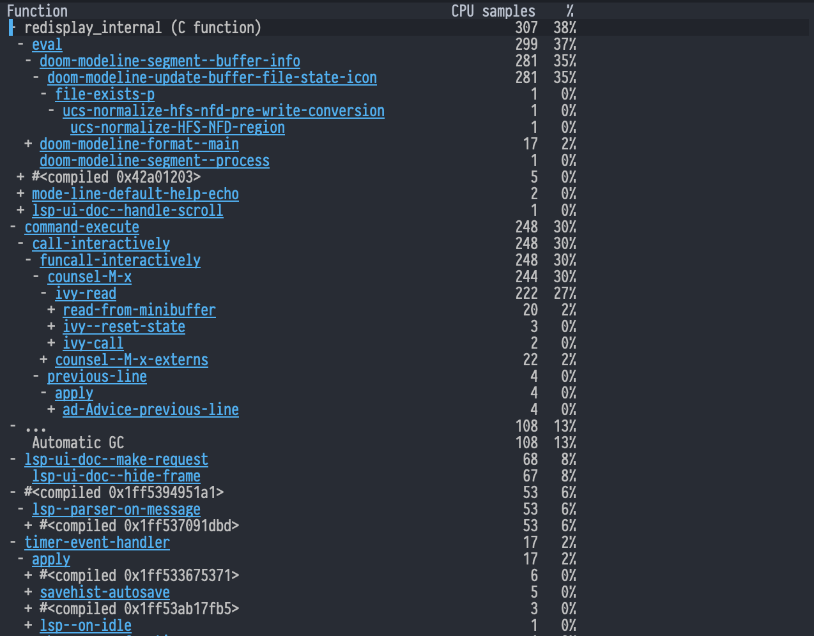Viewport: 814px width, 636px height.
Task: Follow lsp--parser-on-message link
Action: [x=116, y=509]
